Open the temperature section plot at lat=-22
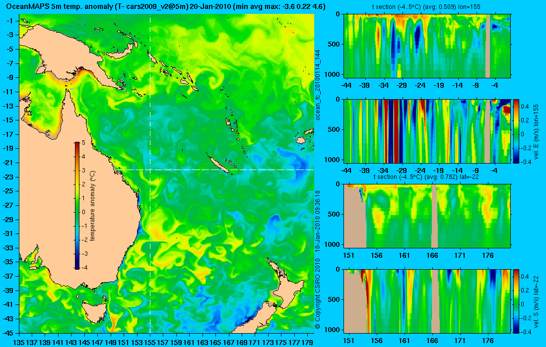 point(427,216)
